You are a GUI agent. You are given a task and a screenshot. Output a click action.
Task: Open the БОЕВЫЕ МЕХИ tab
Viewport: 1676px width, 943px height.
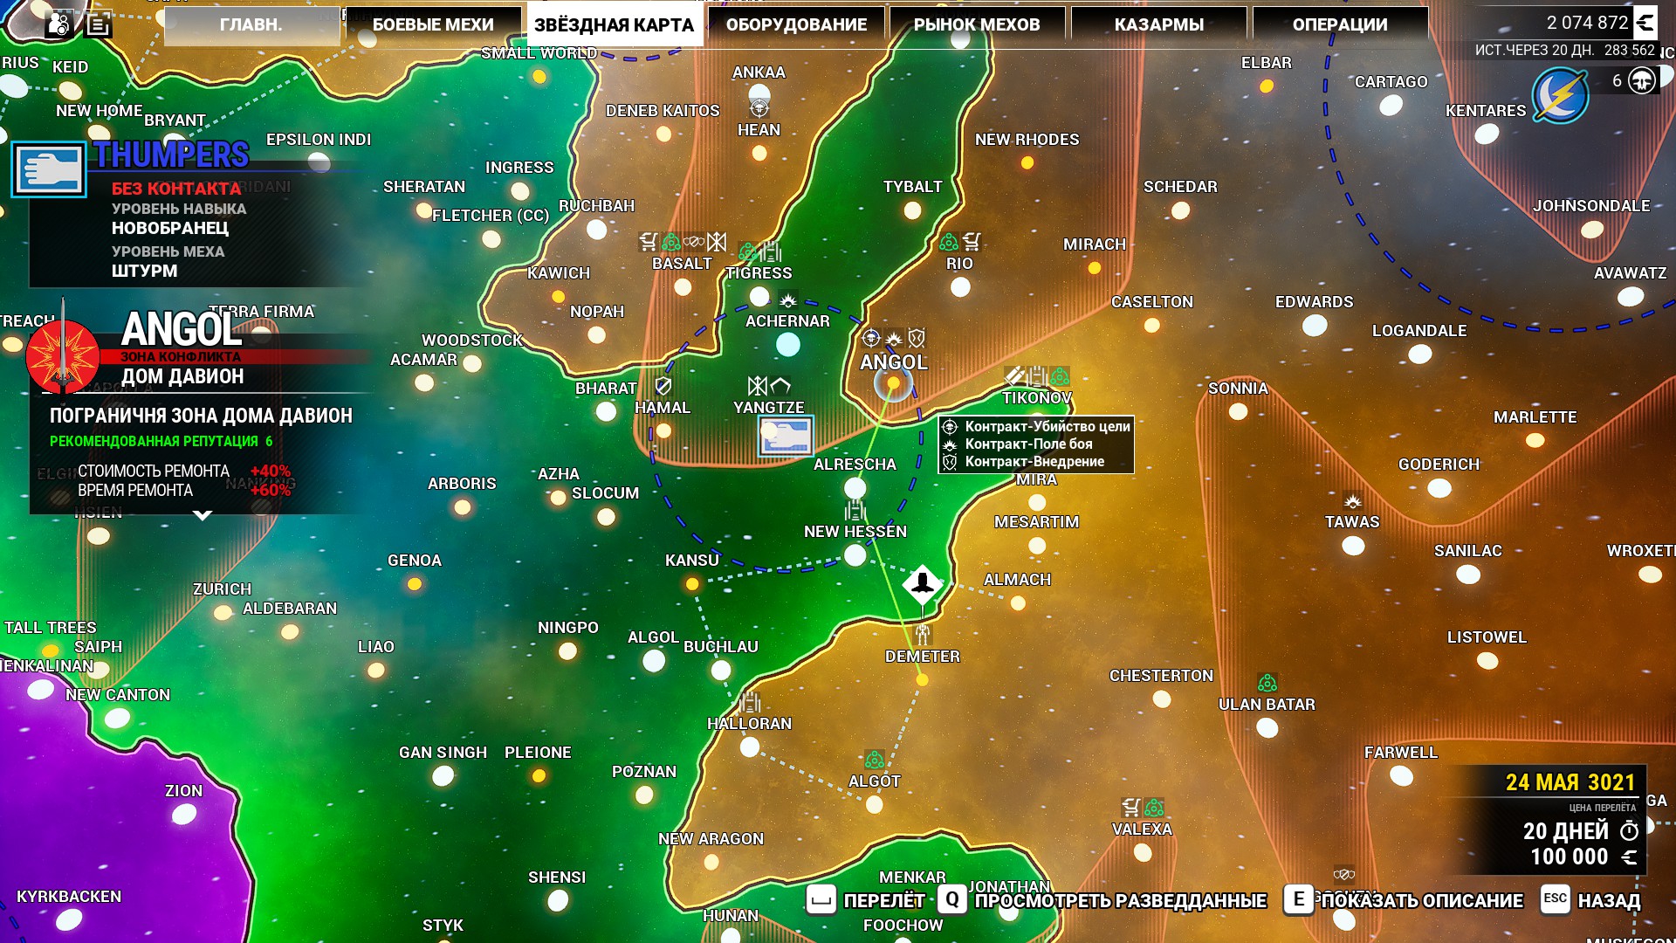pos(433,24)
